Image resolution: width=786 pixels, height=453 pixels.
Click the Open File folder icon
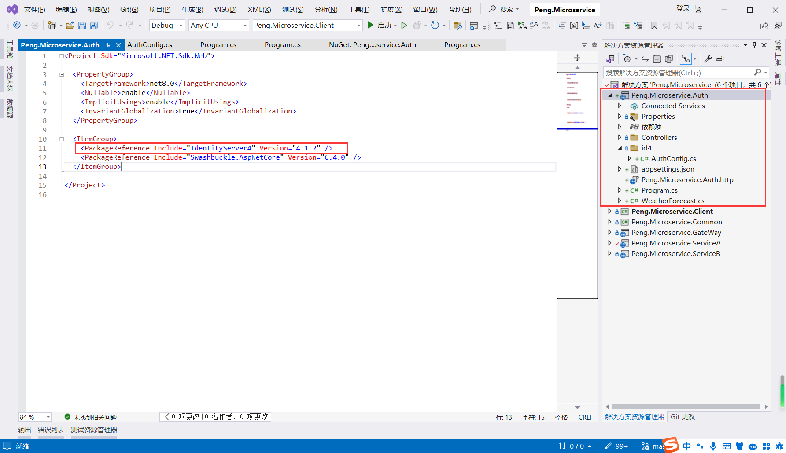70,26
